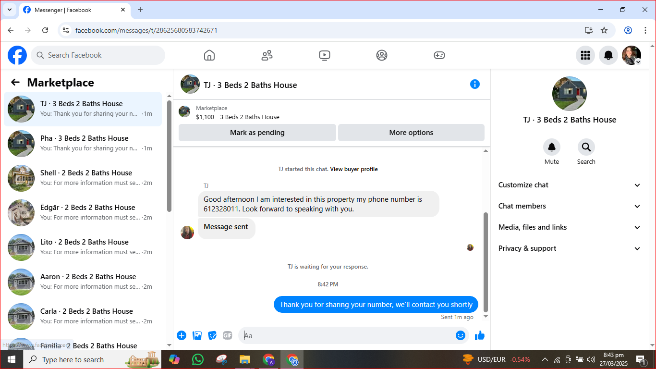Image resolution: width=656 pixels, height=369 pixels.
Task: Expand Media, files and links section
Action: [x=570, y=227]
